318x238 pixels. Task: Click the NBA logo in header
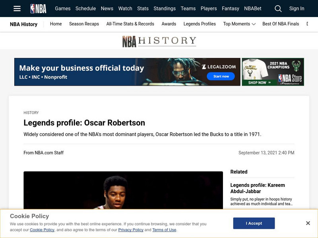(38, 8)
